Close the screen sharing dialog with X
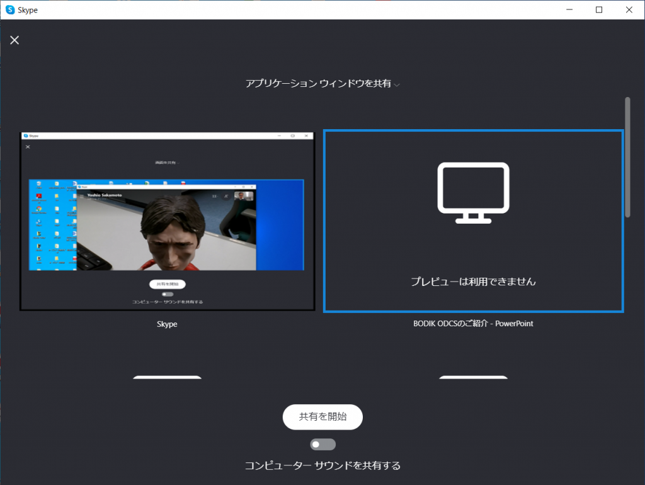 [x=14, y=40]
